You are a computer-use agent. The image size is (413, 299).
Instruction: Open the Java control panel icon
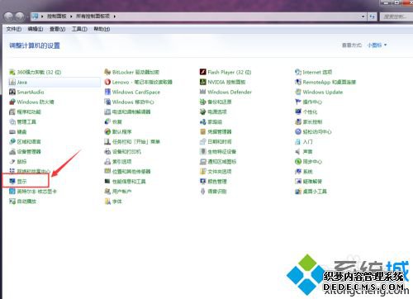12,82
